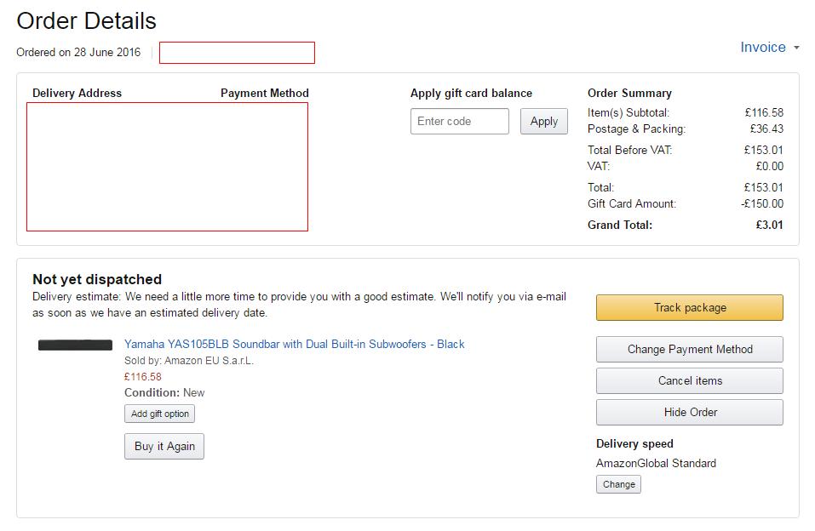Click the Ordered on 28 June 2016 text
This screenshot has width=815, height=531.
point(78,53)
